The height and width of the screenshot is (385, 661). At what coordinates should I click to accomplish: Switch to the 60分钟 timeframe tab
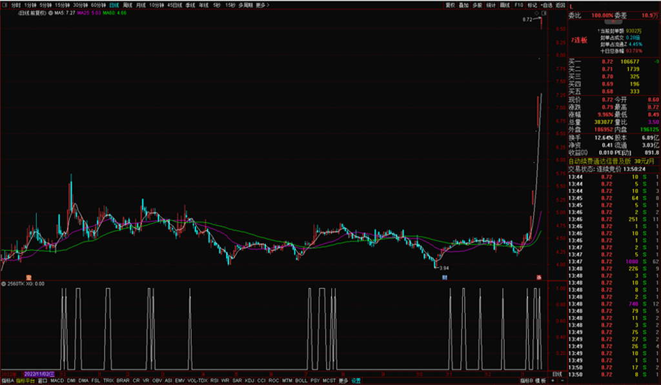tap(99, 5)
